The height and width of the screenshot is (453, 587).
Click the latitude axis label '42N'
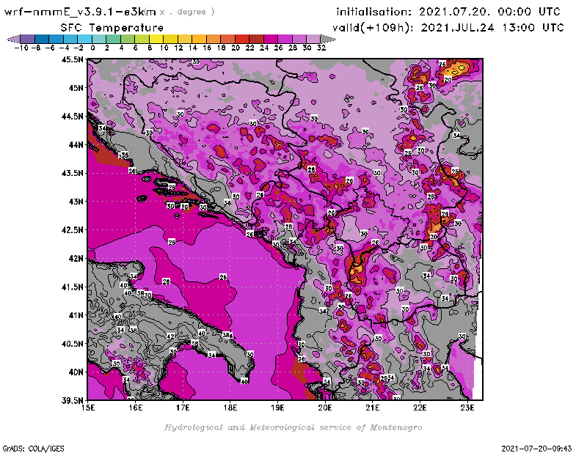tap(76, 258)
